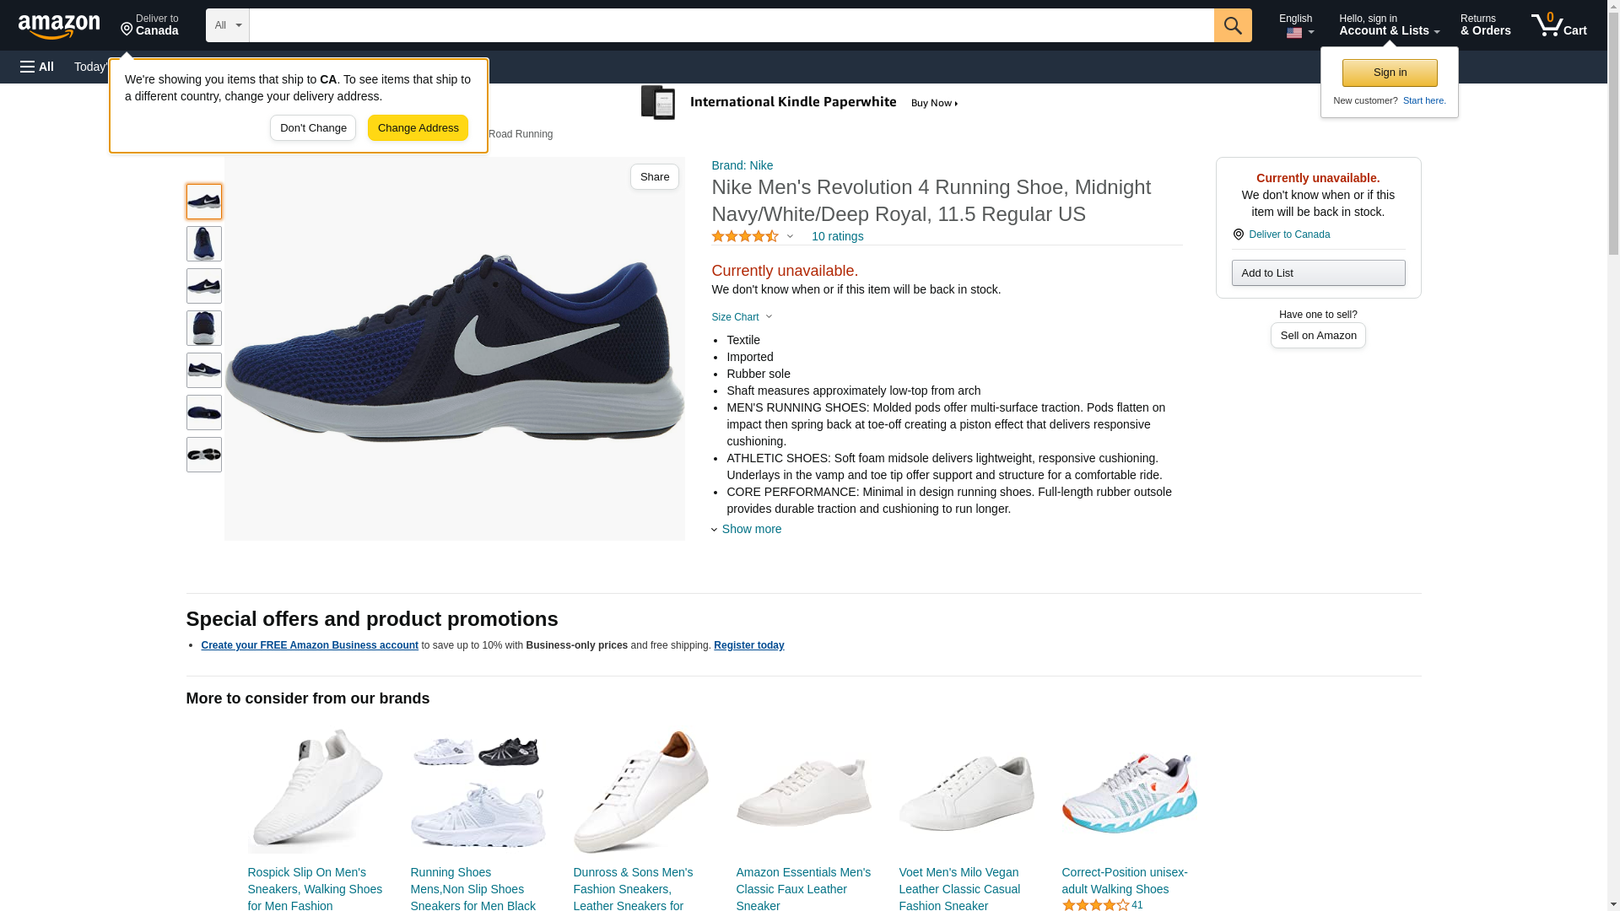Click the Amazon logo
1620x911 pixels.
tap(59, 26)
